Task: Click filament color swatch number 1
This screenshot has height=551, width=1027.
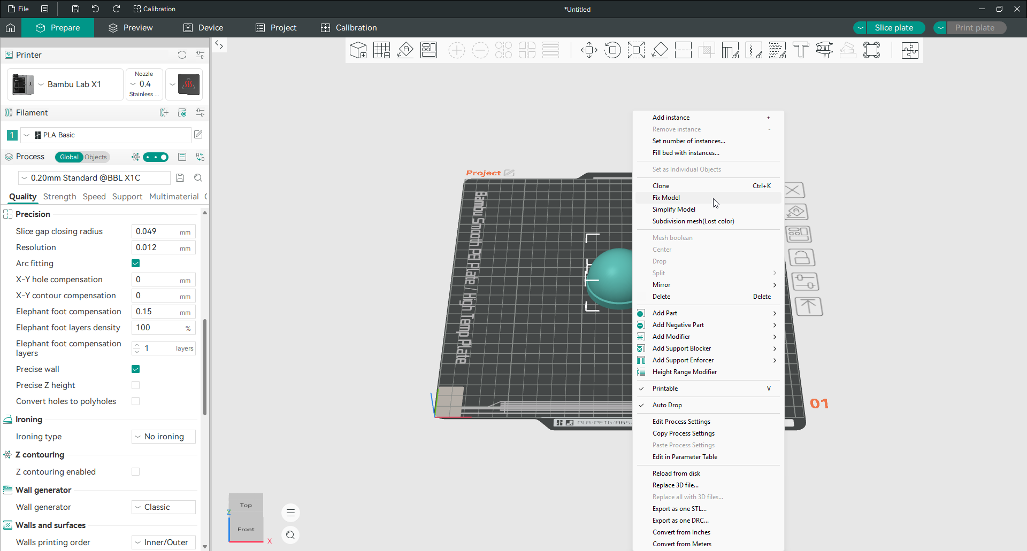Action: coord(12,135)
